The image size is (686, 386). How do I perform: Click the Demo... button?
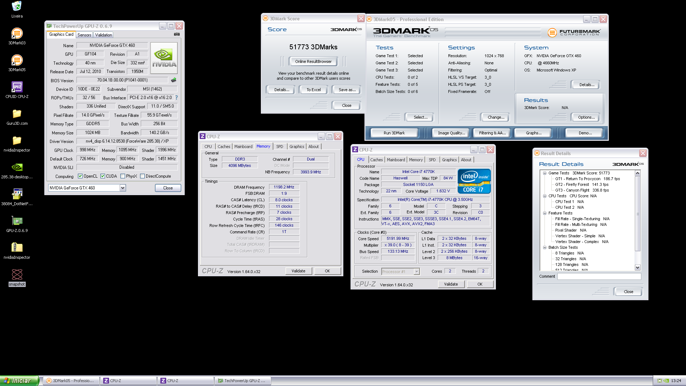click(585, 133)
